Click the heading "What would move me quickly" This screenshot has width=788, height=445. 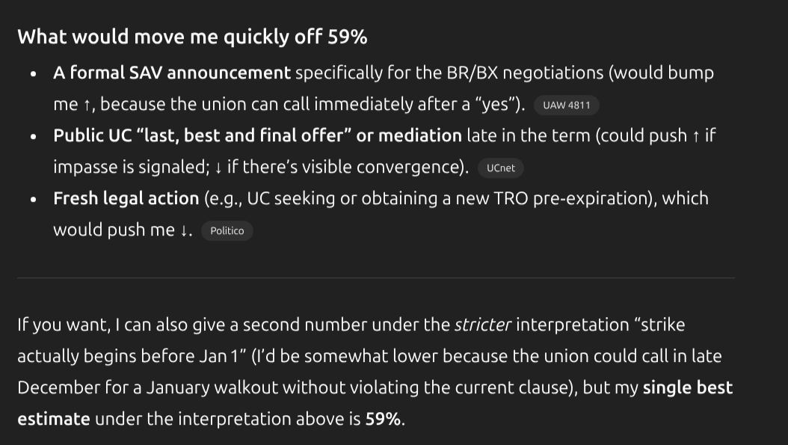click(x=170, y=37)
